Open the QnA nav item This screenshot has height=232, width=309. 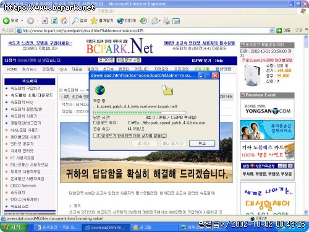(x=63, y=69)
